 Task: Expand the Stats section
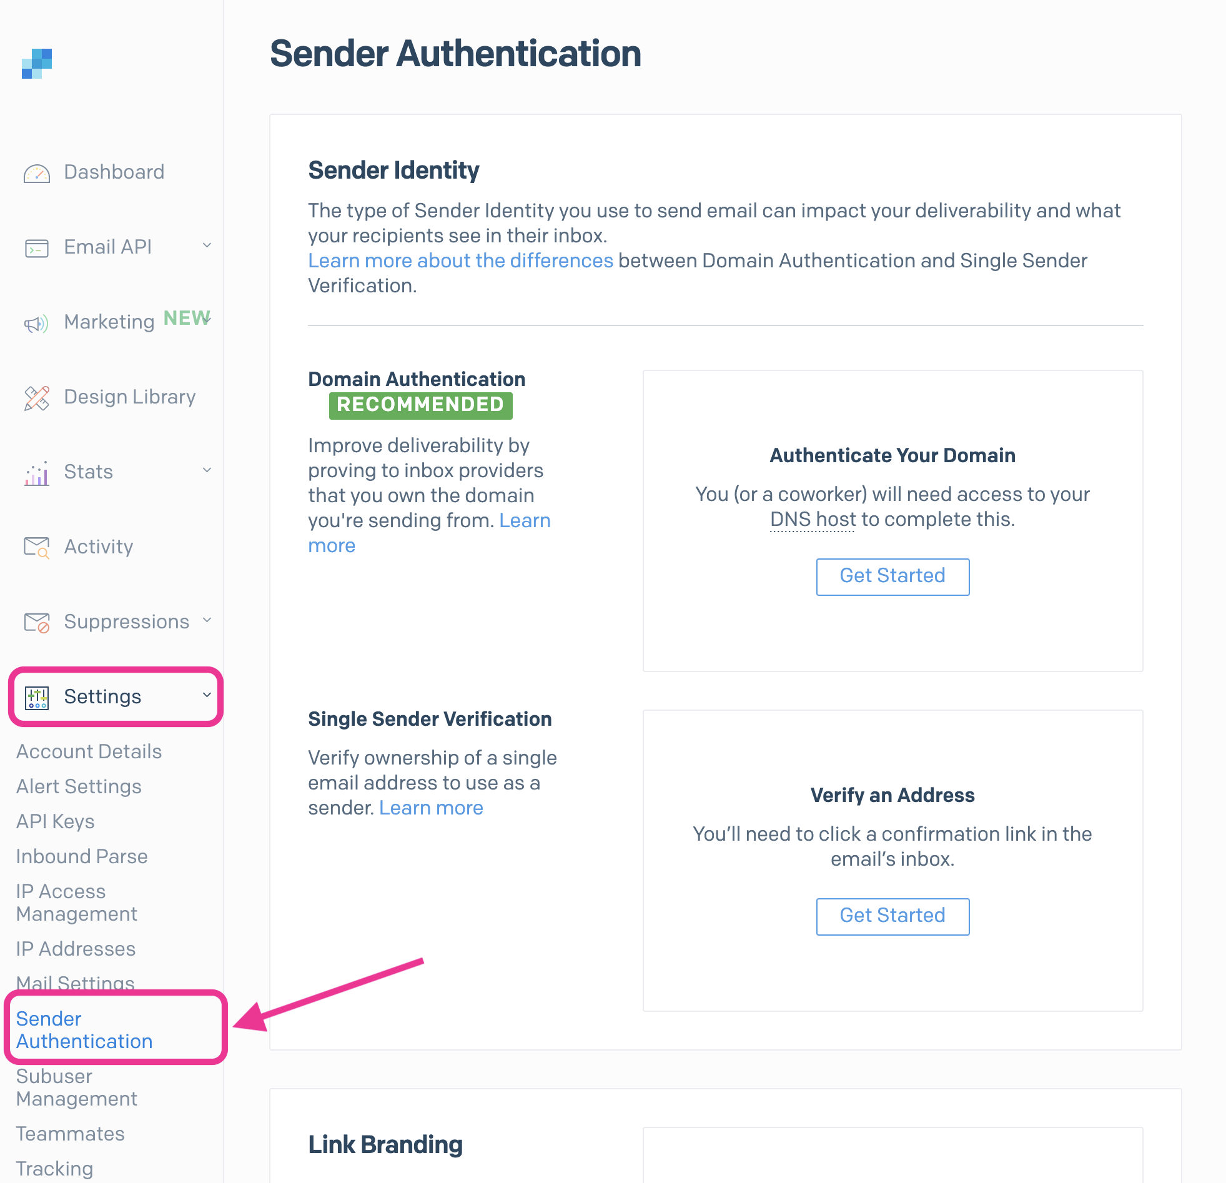pos(207,471)
